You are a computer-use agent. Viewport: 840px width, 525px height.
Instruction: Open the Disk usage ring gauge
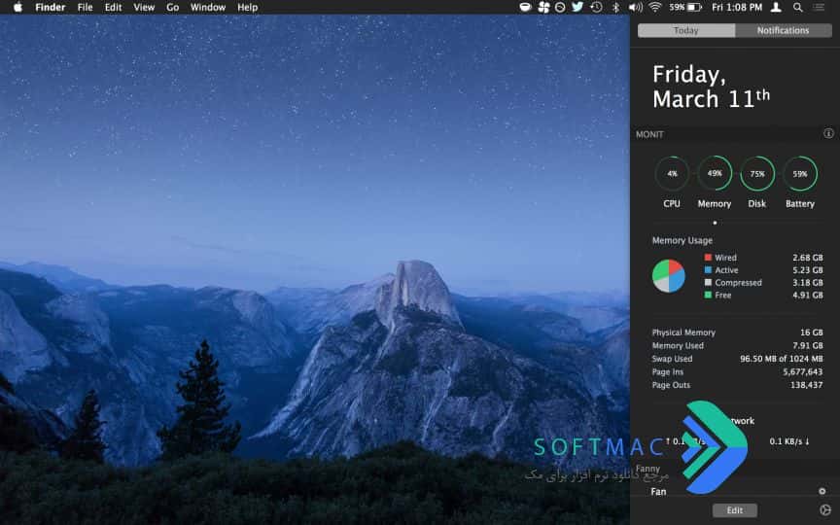tap(757, 174)
